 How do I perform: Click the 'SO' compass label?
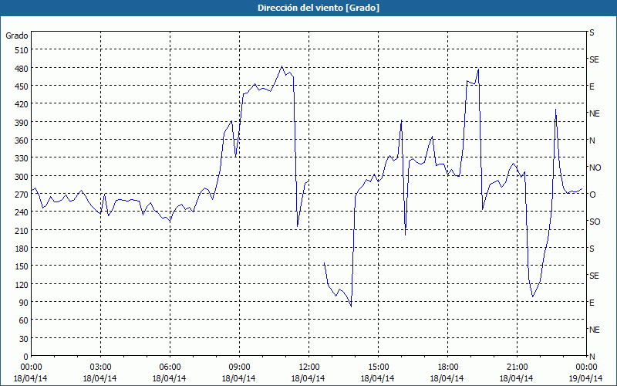595,222
